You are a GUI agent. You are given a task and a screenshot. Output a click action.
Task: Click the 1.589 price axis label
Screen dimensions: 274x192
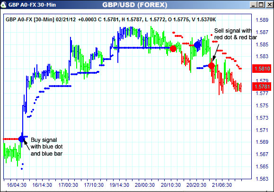click(x=262, y=20)
